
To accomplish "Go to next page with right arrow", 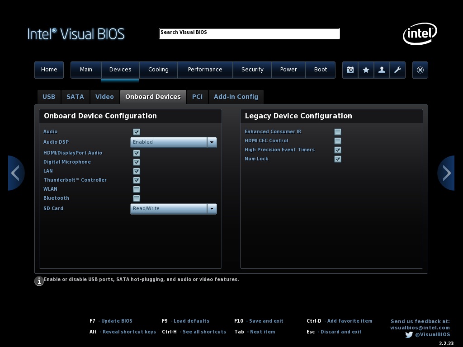I will tap(446, 173).
